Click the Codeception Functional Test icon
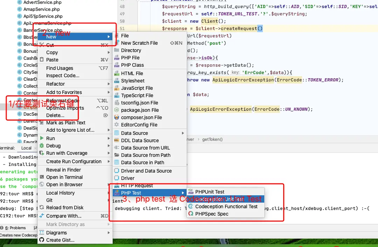The image size is (378, 247). point(191,206)
